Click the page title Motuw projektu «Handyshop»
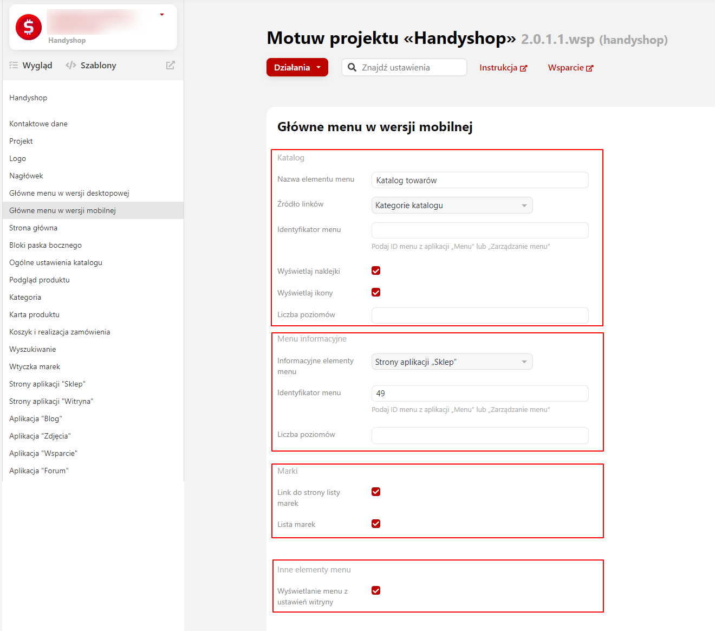This screenshot has height=631, width=715. 391,38
